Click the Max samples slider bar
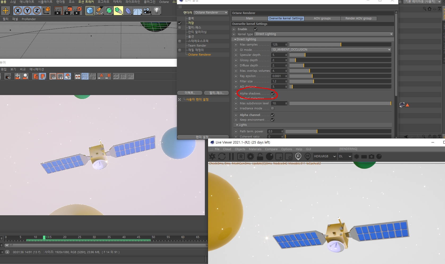This screenshot has height=264, width=445. coord(340,44)
